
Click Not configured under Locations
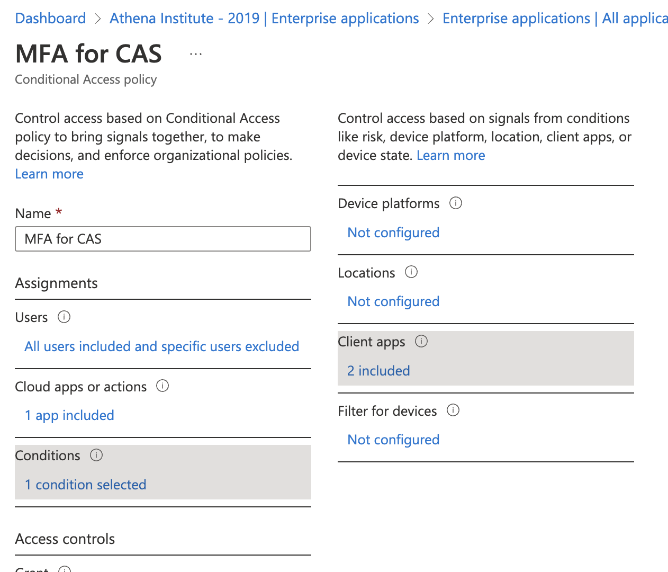[393, 301]
